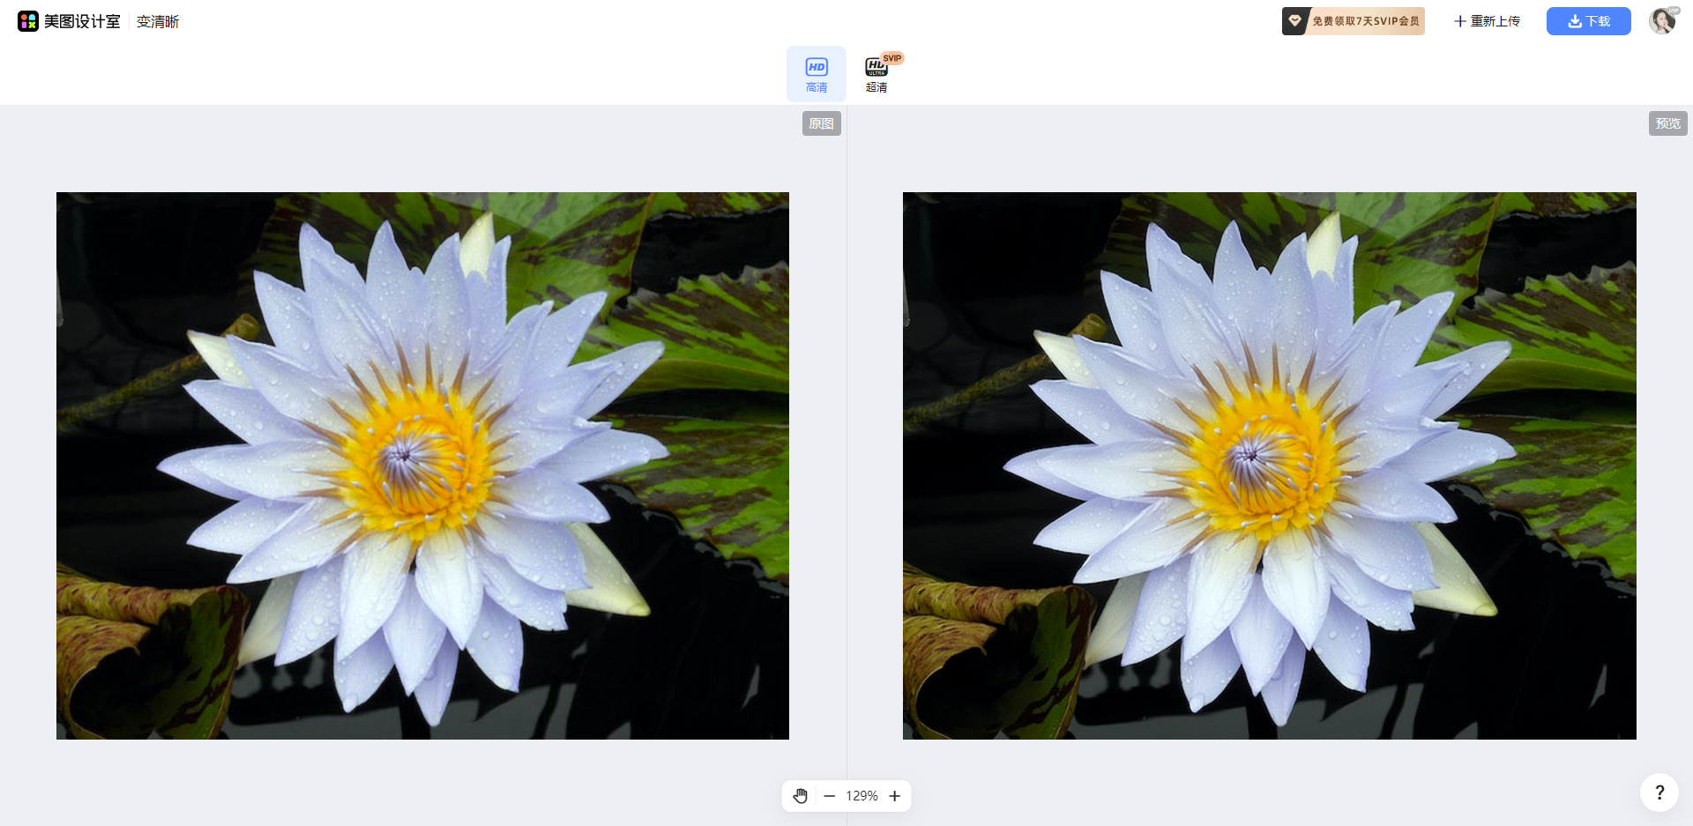1693x826 pixels.
Task: Click the 美图设计室 logo icon
Action: [x=28, y=21]
